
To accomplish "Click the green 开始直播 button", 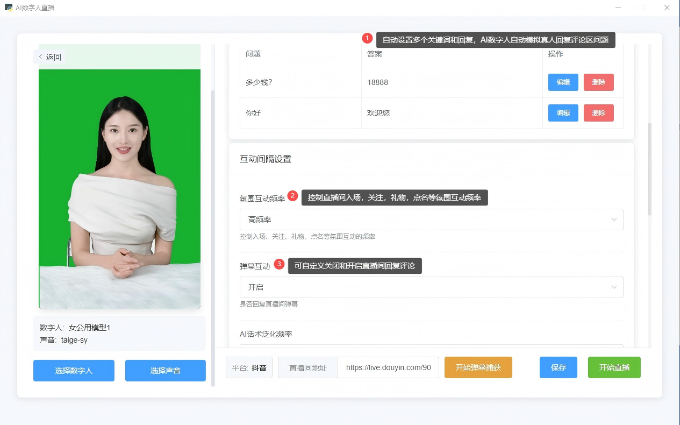I will pyautogui.click(x=614, y=367).
